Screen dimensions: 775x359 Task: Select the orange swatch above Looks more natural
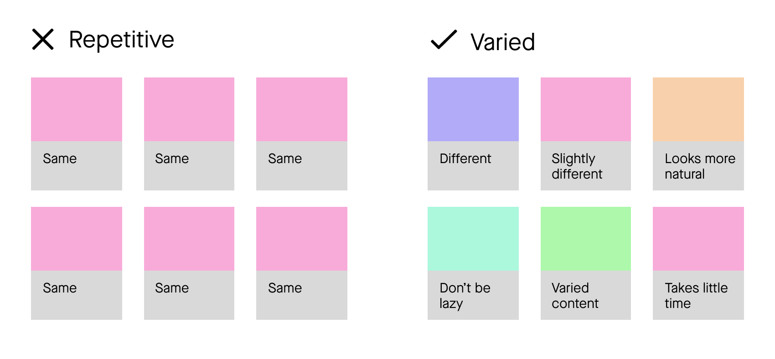[698, 109]
